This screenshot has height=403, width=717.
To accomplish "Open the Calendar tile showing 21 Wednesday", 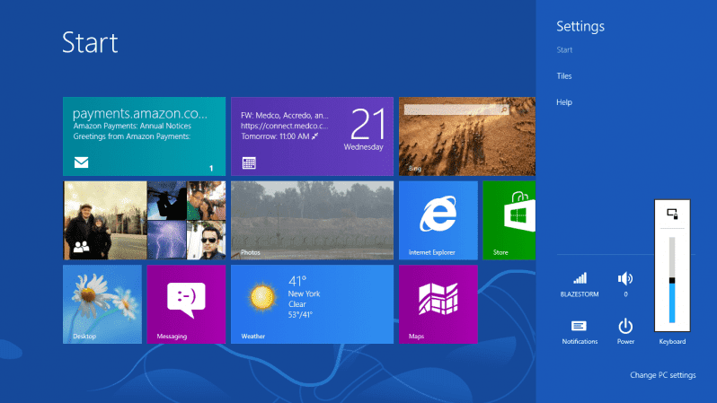I will (312, 136).
